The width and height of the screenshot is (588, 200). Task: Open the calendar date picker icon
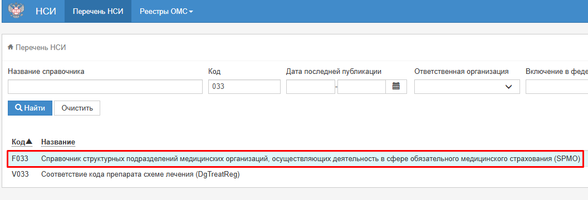tap(396, 86)
